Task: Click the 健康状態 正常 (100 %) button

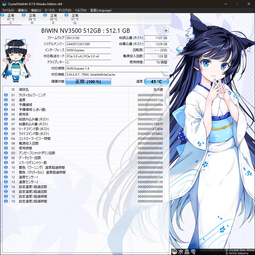Action: click(x=88, y=82)
